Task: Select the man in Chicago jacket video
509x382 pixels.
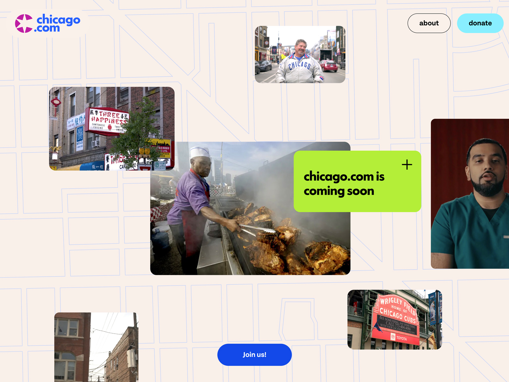Action: point(300,54)
